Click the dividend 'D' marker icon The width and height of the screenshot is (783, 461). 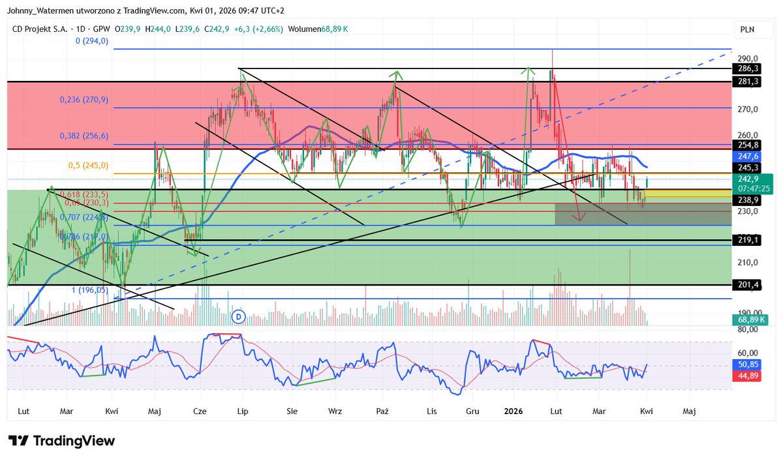tap(238, 317)
